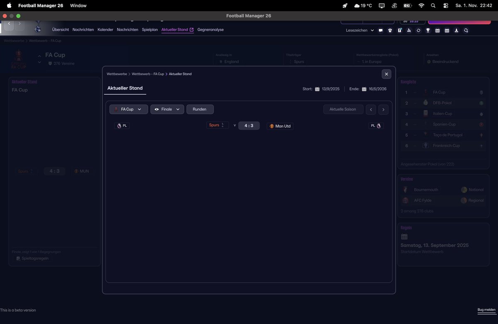This screenshot has height=324, width=498.
Task: Go to previous season arrow
Action: pos(371,110)
